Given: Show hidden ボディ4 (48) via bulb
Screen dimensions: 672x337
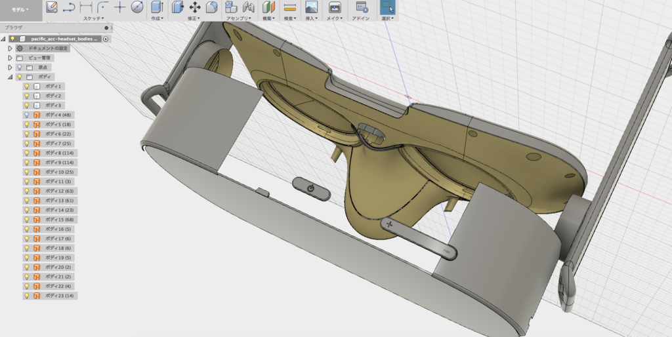Looking at the screenshot, I should click(26, 115).
